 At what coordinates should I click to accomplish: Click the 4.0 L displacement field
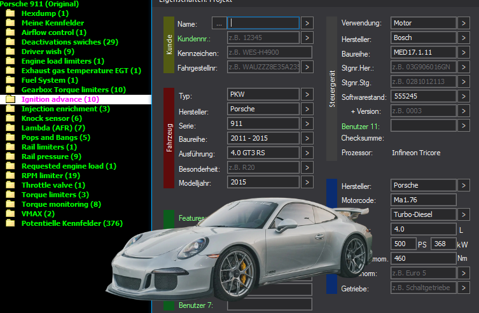point(424,229)
